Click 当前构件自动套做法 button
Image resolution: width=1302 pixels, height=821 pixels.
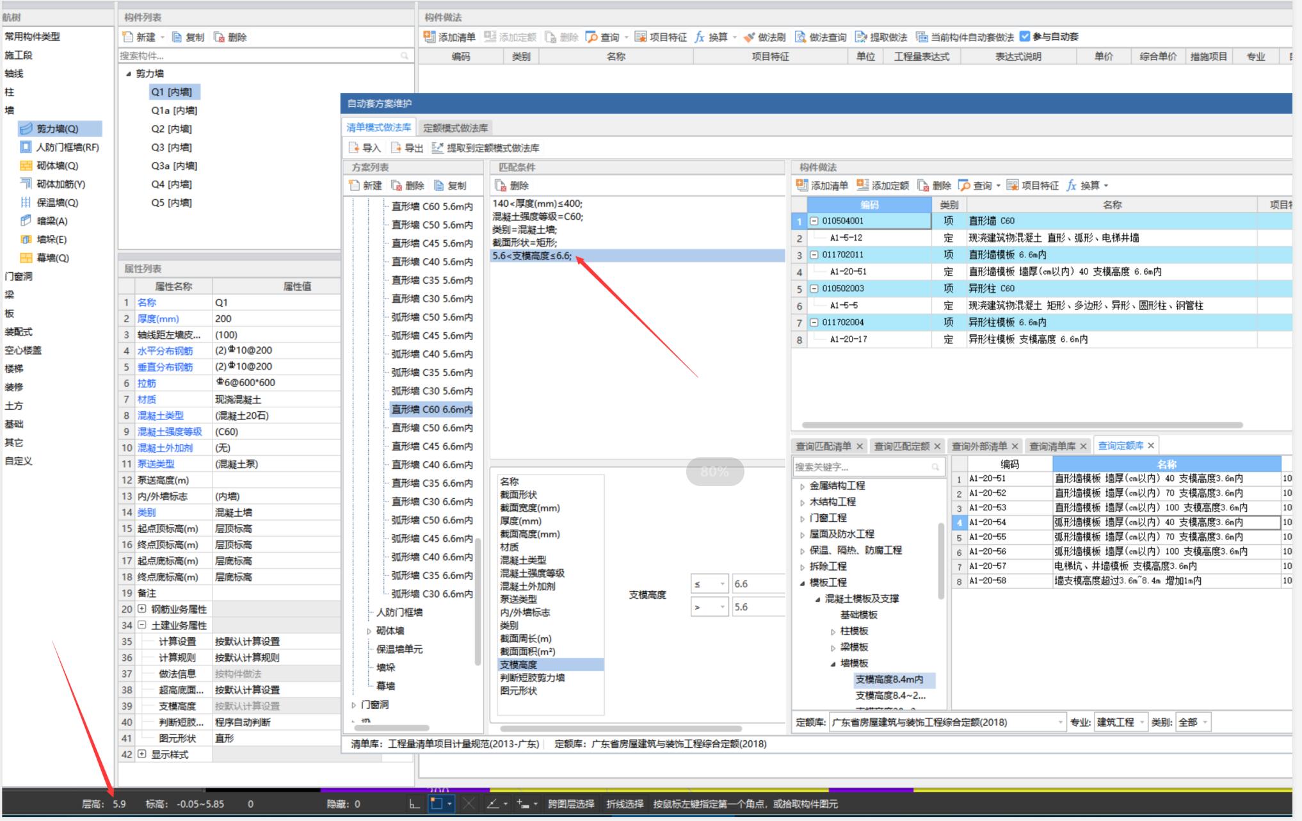click(965, 37)
